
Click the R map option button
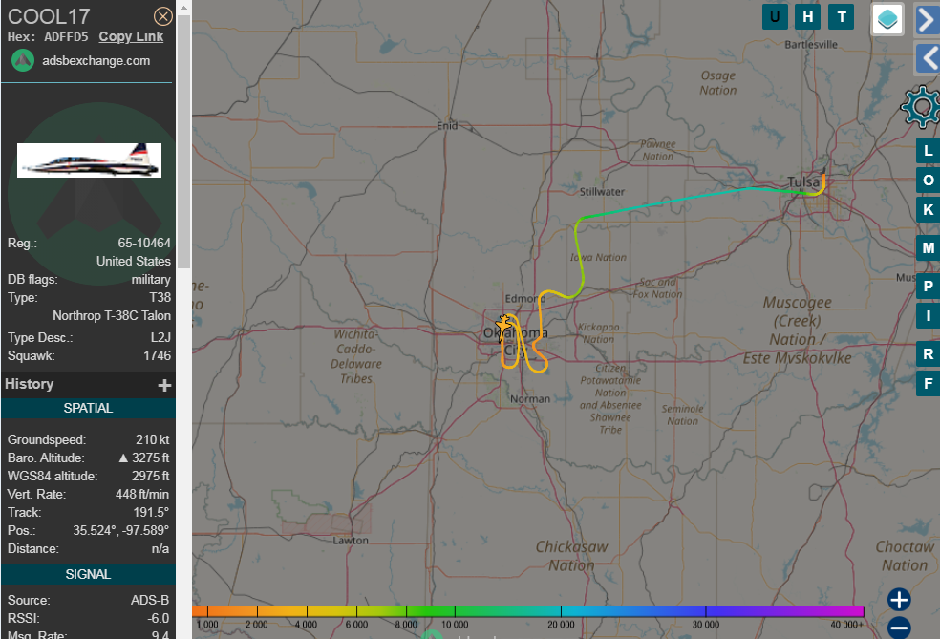point(928,354)
